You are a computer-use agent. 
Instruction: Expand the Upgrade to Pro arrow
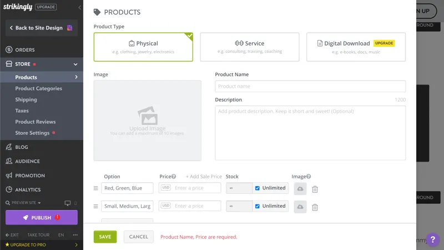[x=76, y=244]
